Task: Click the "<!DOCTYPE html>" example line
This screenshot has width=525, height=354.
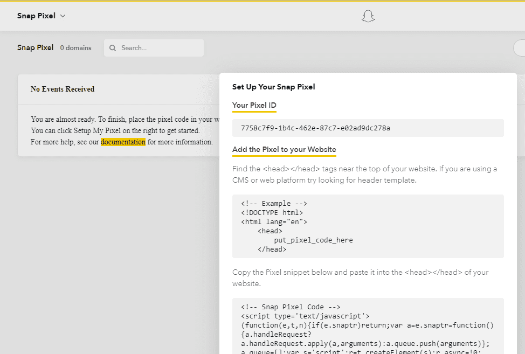Action: click(272, 212)
